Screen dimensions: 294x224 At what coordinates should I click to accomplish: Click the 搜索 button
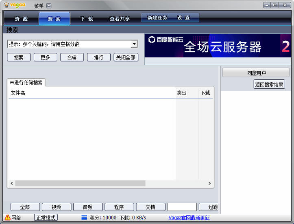coord(19,57)
